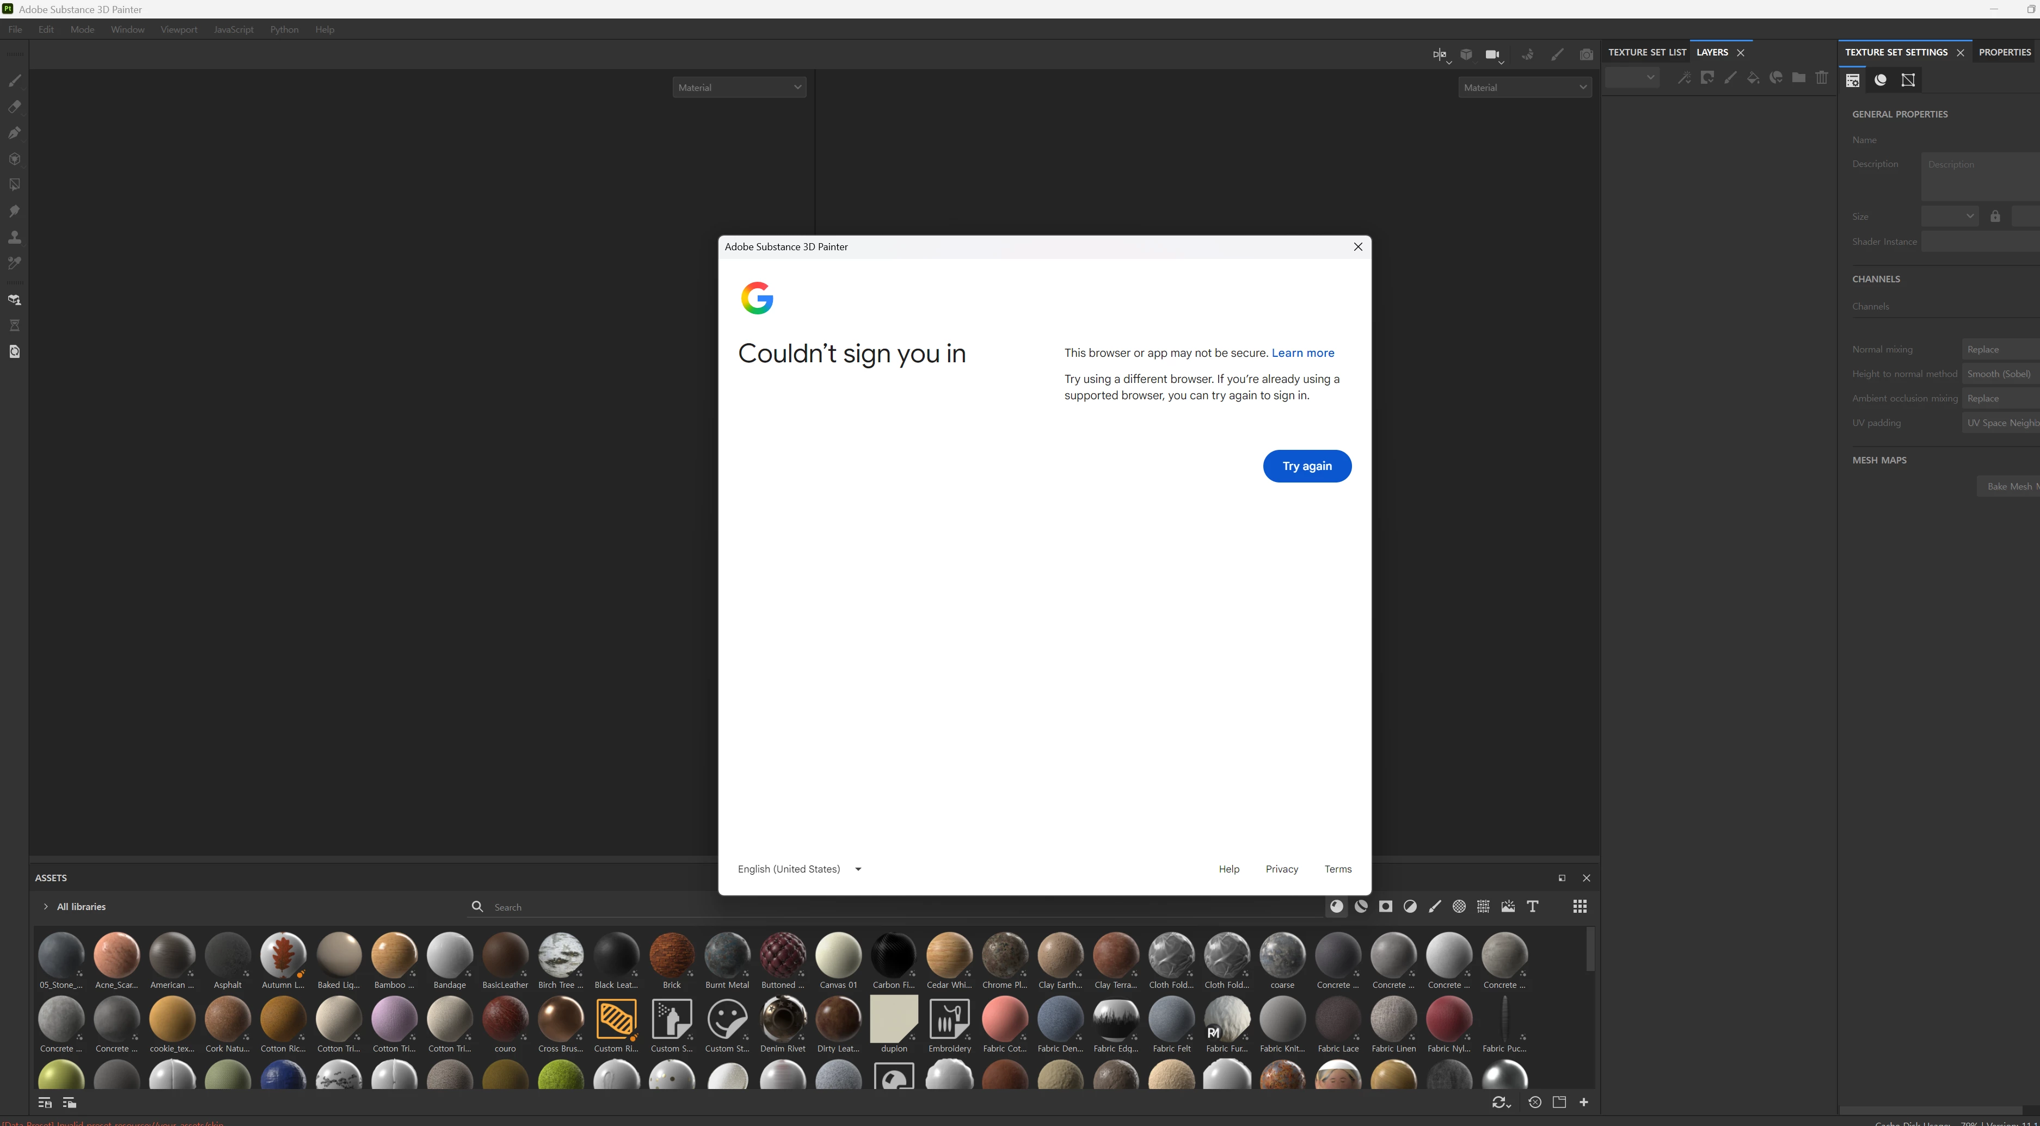Open the Help link in dialog footer
The height and width of the screenshot is (1126, 2040).
coord(1229,869)
